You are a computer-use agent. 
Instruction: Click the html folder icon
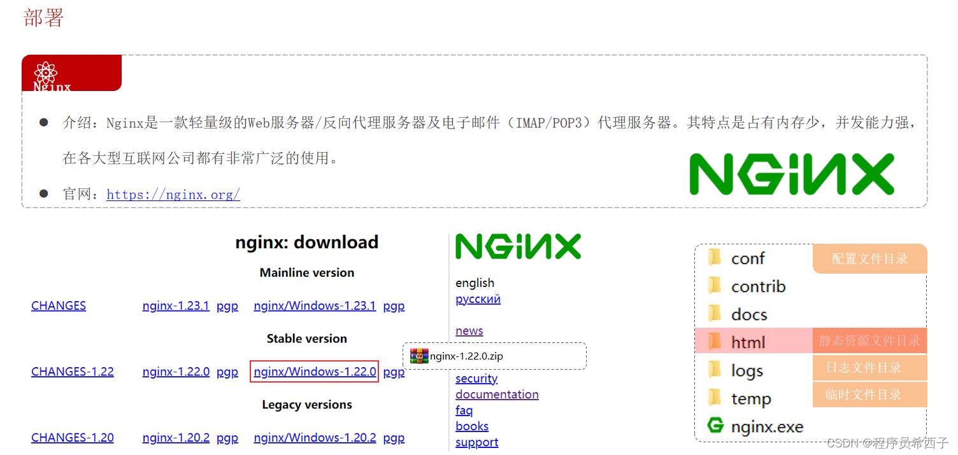pyautogui.click(x=715, y=342)
